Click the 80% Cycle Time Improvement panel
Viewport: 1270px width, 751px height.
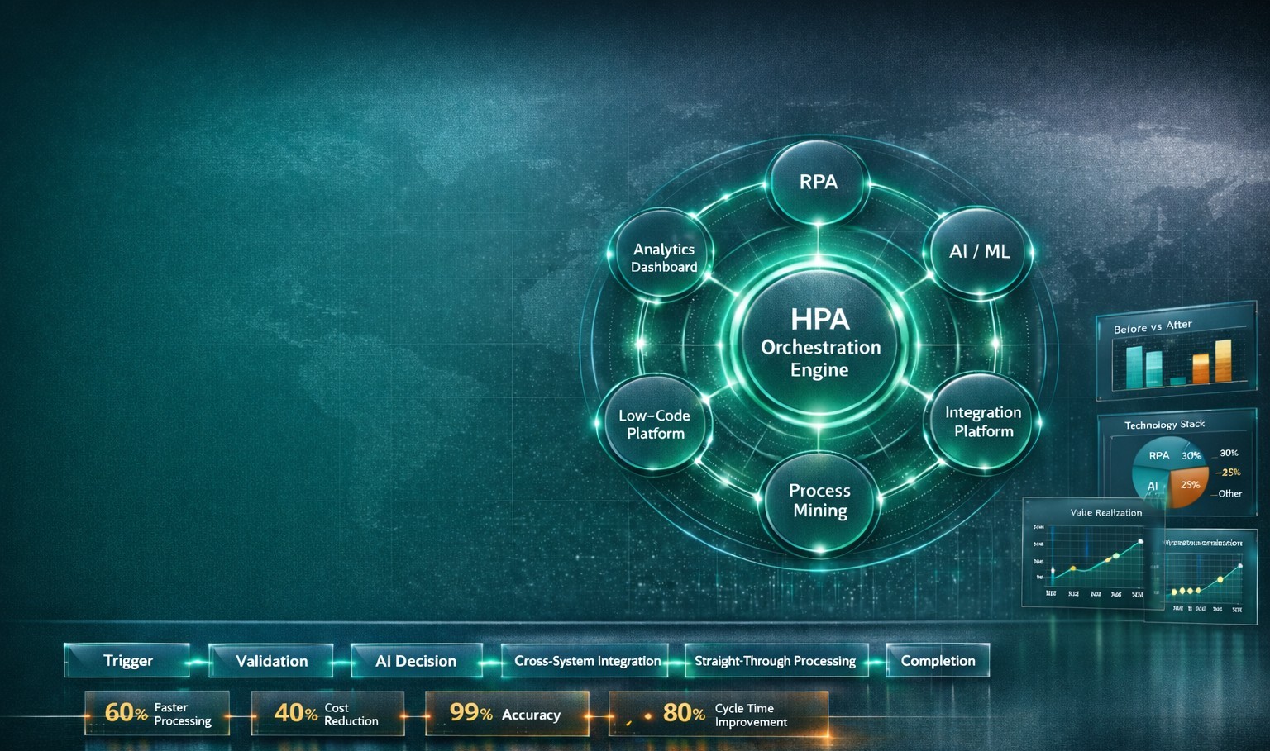pos(718,713)
